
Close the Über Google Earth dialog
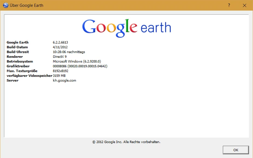click(x=245, y=5)
